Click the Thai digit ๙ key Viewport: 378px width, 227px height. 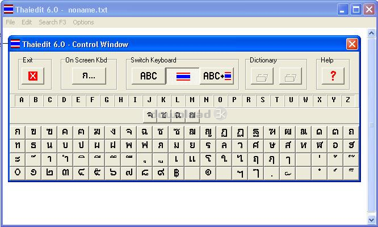click(161, 173)
